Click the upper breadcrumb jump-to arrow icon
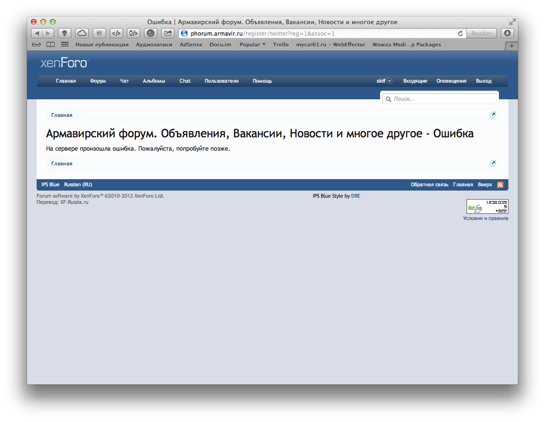This screenshot has width=545, height=422. [x=493, y=115]
